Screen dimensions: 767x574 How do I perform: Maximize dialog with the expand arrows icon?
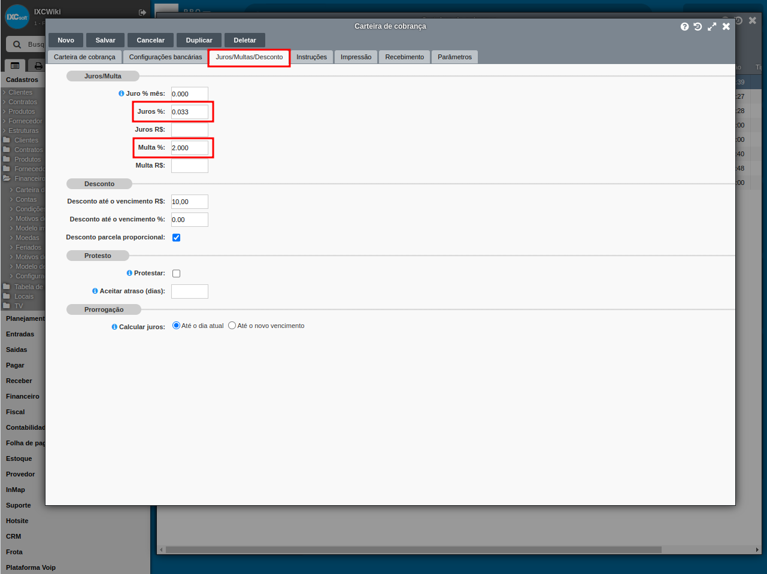click(712, 26)
